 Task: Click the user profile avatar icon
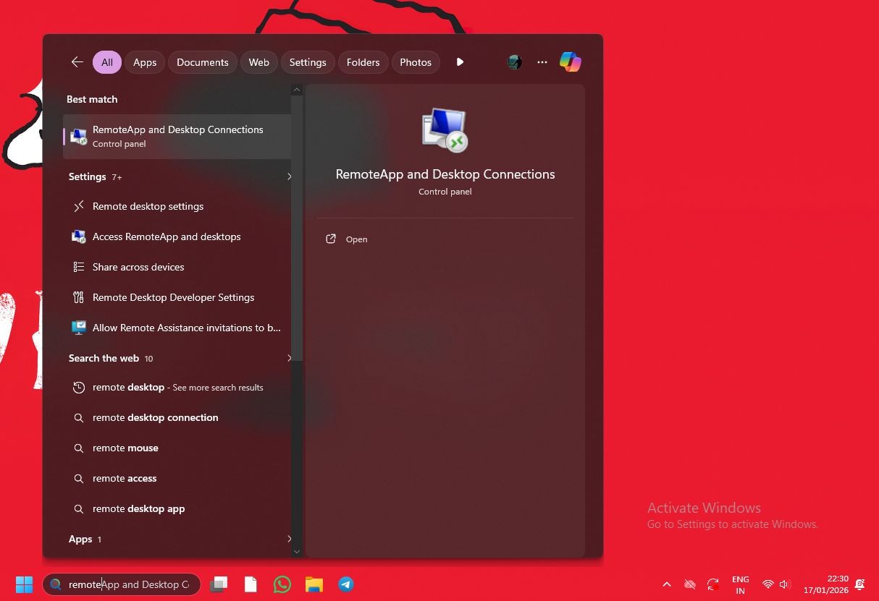(x=515, y=62)
